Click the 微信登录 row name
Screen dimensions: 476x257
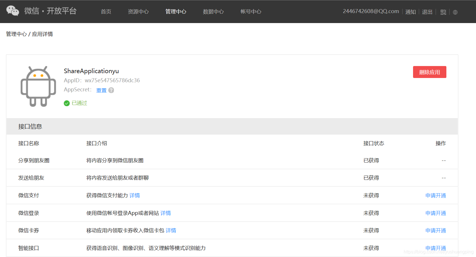click(x=28, y=213)
